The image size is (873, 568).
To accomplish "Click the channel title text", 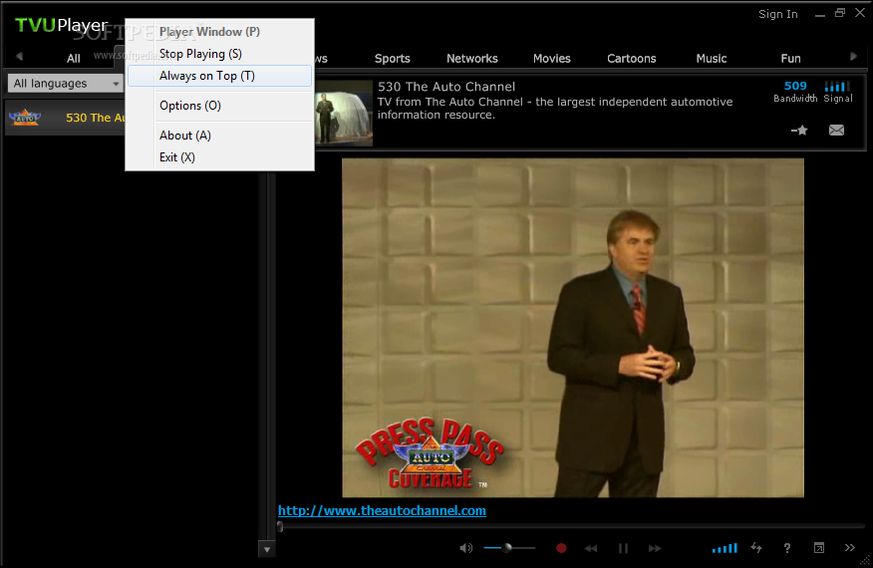I will coord(446,87).
